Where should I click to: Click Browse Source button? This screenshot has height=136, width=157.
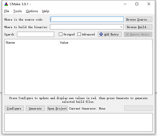click(139, 20)
